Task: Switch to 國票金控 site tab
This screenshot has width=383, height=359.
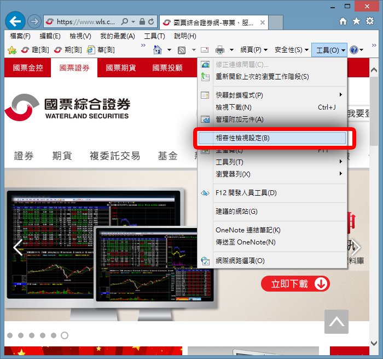Action: coord(27,68)
